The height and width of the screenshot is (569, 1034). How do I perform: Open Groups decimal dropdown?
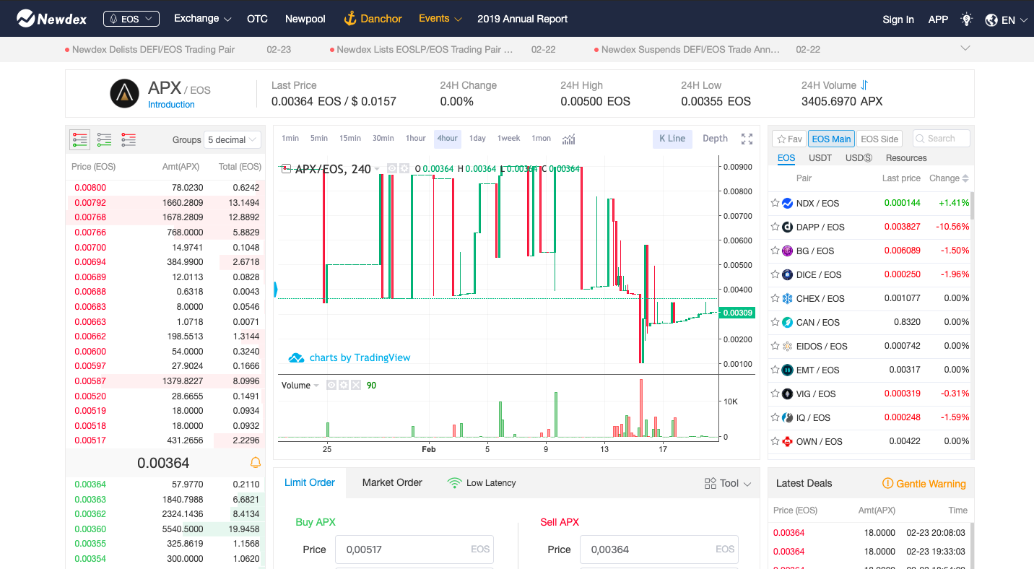point(233,139)
